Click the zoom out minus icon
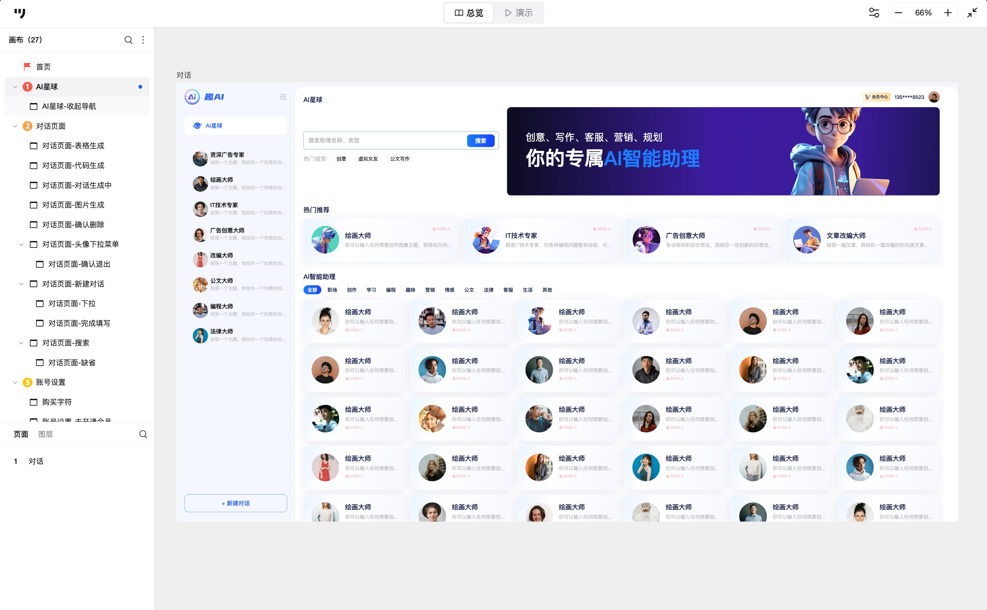Viewport: 987px width, 610px height. click(x=898, y=13)
